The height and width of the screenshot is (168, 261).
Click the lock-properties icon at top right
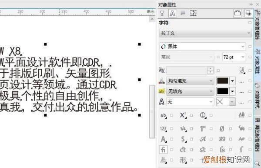pos(248,13)
